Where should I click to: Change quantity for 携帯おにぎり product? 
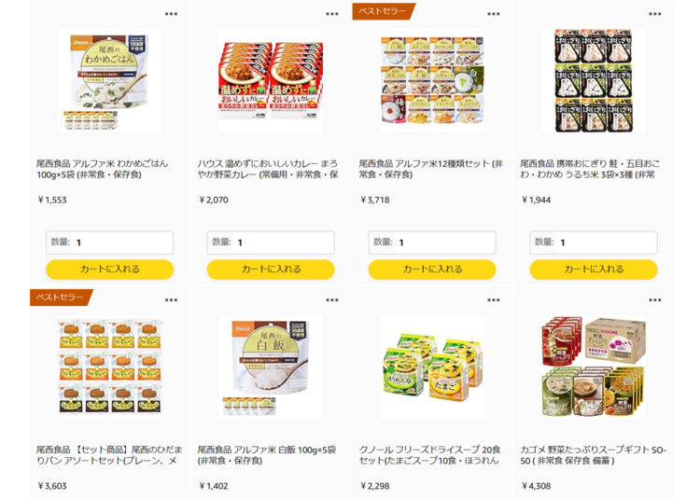click(594, 243)
